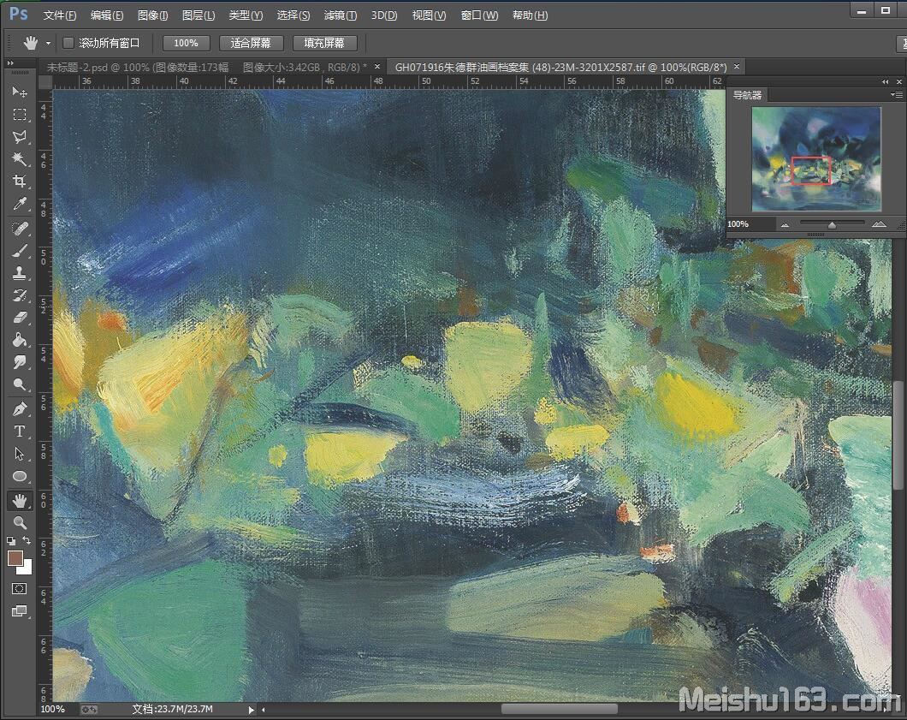Click the status bar sharing icon
Screen dimensions: 907x720
(x=89, y=709)
